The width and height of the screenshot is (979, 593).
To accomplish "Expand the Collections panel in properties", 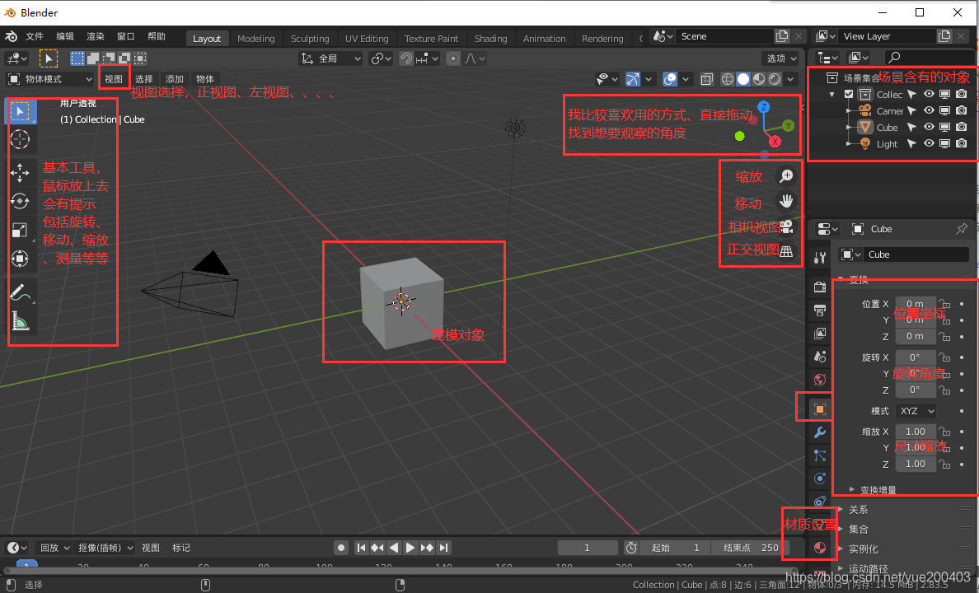I will point(858,529).
